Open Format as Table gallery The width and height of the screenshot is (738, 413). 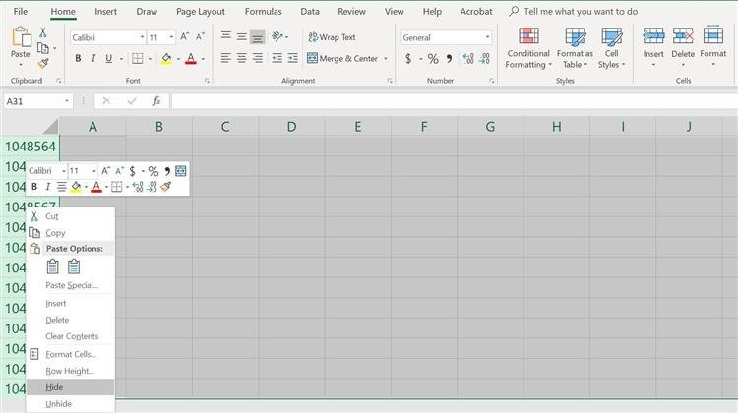[x=575, y=47]
